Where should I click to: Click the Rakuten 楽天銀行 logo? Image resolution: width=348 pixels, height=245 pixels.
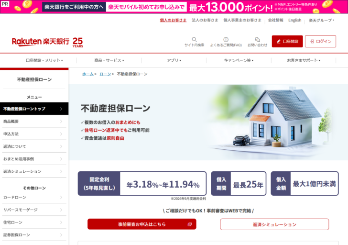click(41, 42)
